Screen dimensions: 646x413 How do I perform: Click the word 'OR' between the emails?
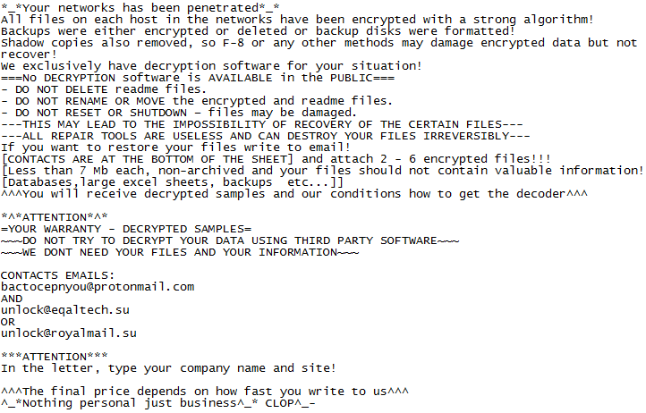pos(8,322)
